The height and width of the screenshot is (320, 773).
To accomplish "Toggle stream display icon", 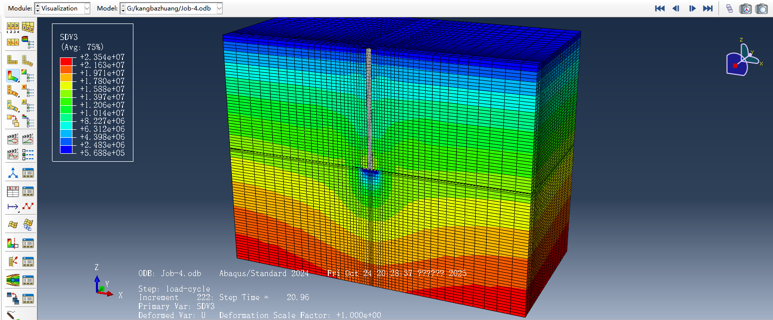I will pyautogui.click(x=12, y=281).
